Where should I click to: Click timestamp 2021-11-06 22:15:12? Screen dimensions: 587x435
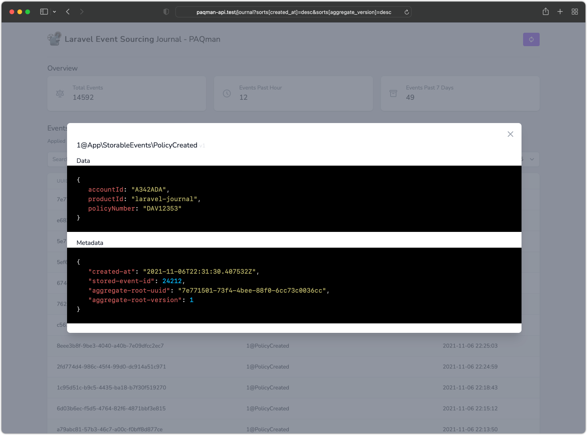[x=470, y=409]
